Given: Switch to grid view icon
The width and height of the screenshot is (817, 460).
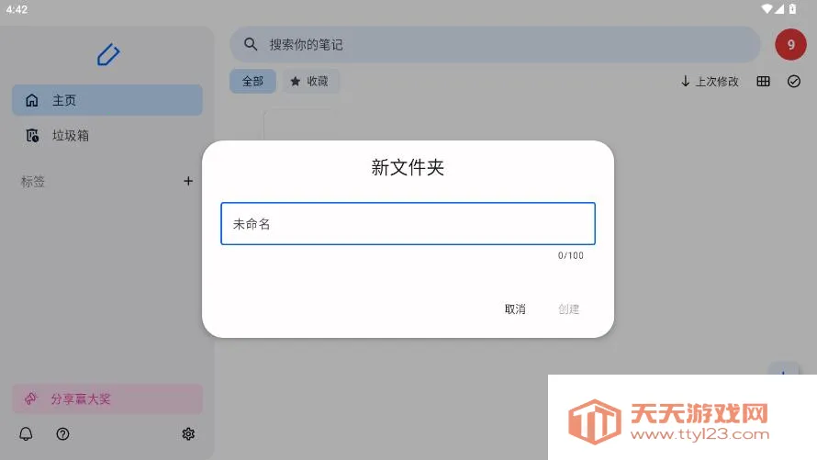Looking at the screenshot, I should (764, 82).
